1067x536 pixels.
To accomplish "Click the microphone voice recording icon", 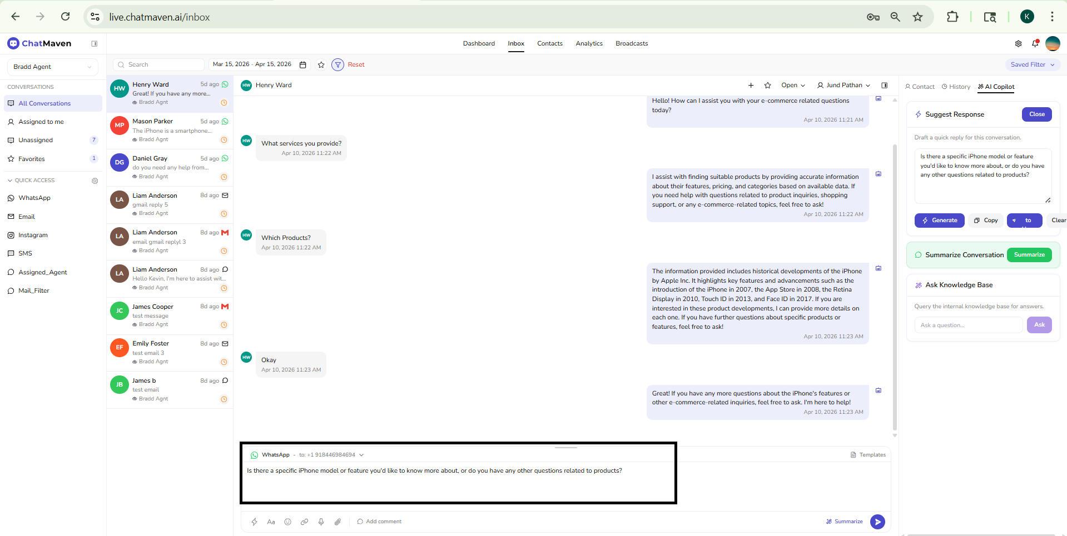I will [x=321, y=522].
